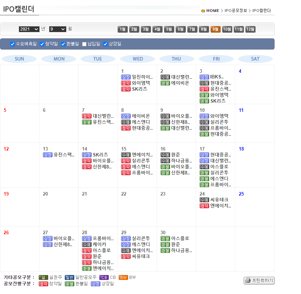Click 수예 icon beside 엔에이치.. on September 15
301x294 pixels.
pyautogui.click(x=126, y=155)
